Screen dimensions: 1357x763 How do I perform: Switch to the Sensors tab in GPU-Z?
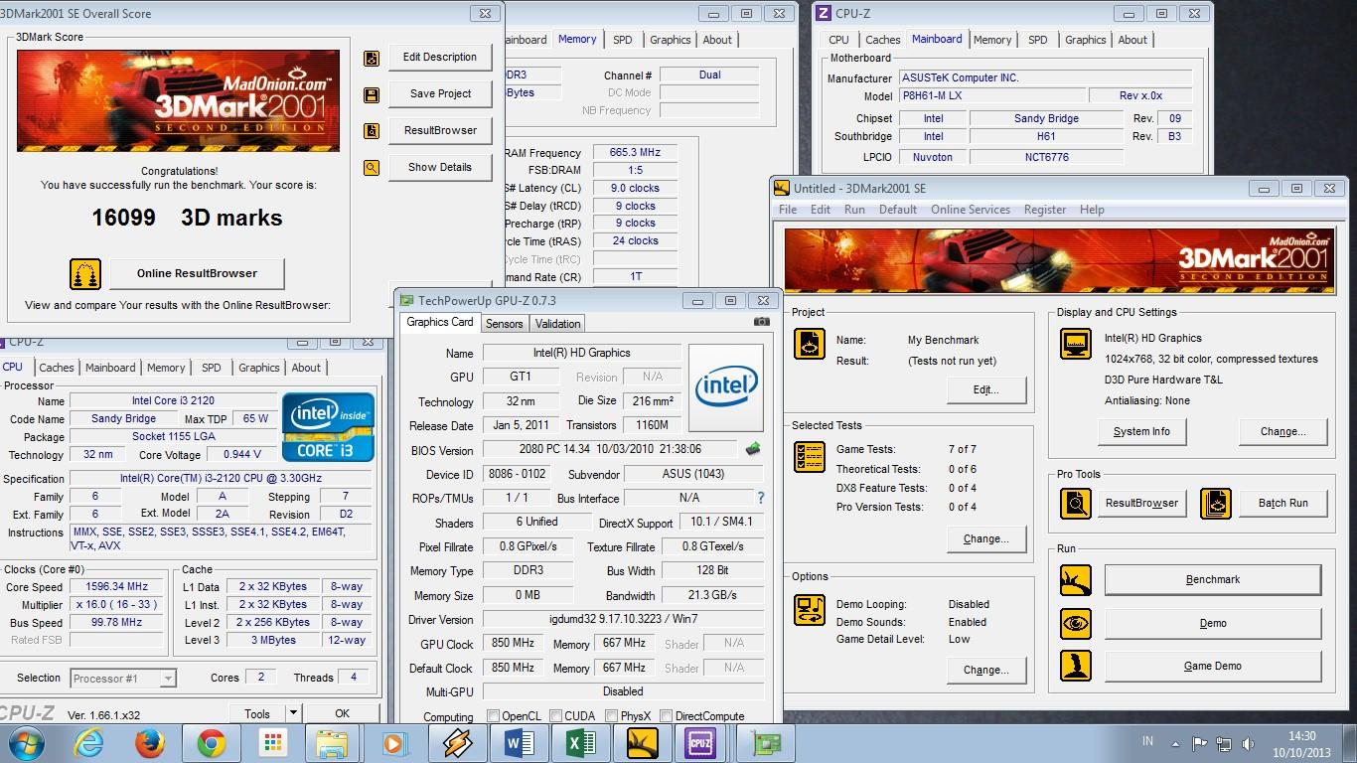(504, 324)
